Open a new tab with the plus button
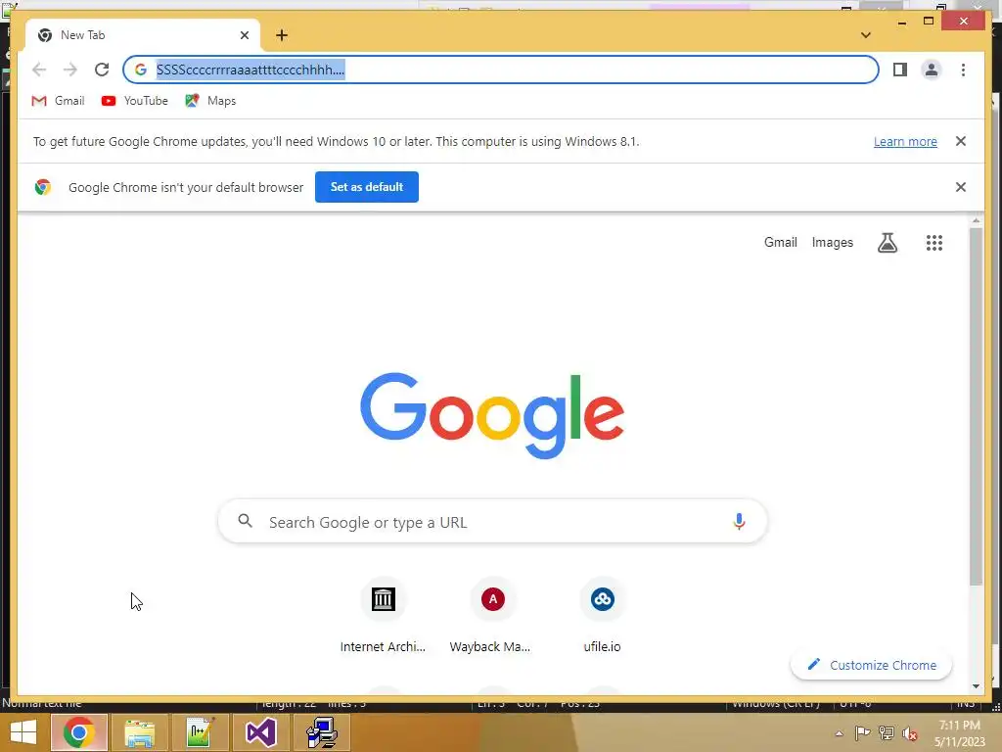Screen dimensions: 1002x752 (x=282, y=35)
